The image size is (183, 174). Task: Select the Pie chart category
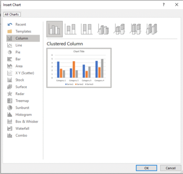[x=23, y=52]
